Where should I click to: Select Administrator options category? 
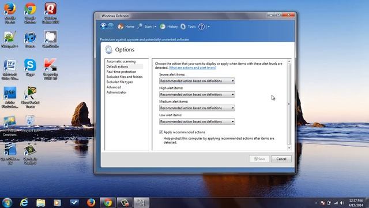point(116,92)
